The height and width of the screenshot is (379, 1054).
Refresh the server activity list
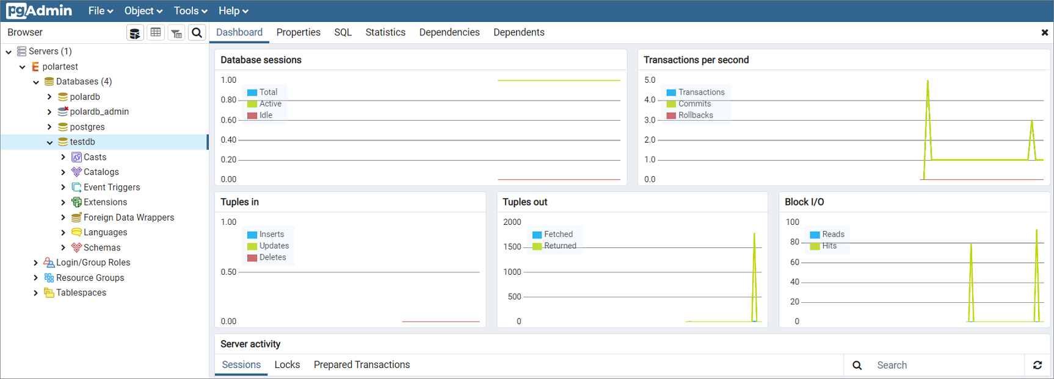click(1038, 365)
